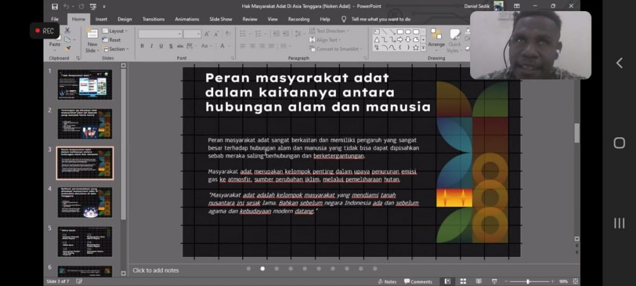Image resolution: width=636 pixels, height=286 pixels.
Task: Switch to the Slide Show tab
Action: pos(220,19)
